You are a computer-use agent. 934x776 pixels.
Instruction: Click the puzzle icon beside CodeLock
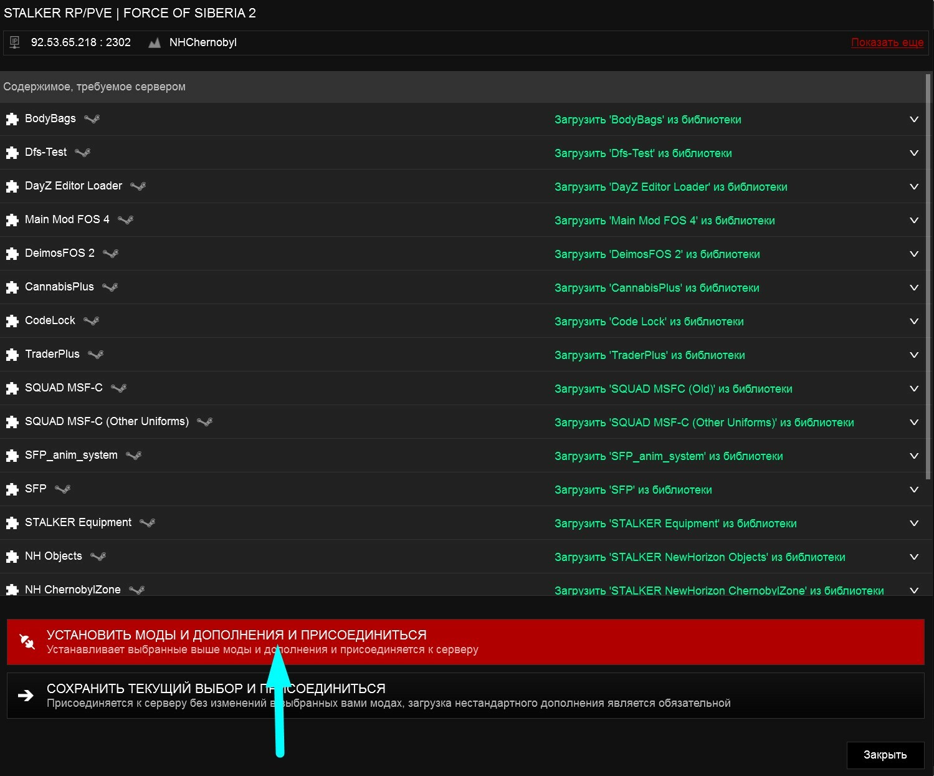(12, 321)
